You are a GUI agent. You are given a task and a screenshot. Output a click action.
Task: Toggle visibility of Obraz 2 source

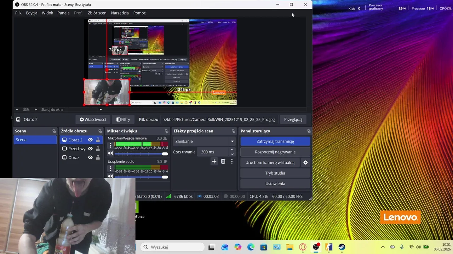pyautogui.click(x=90, y=140)
